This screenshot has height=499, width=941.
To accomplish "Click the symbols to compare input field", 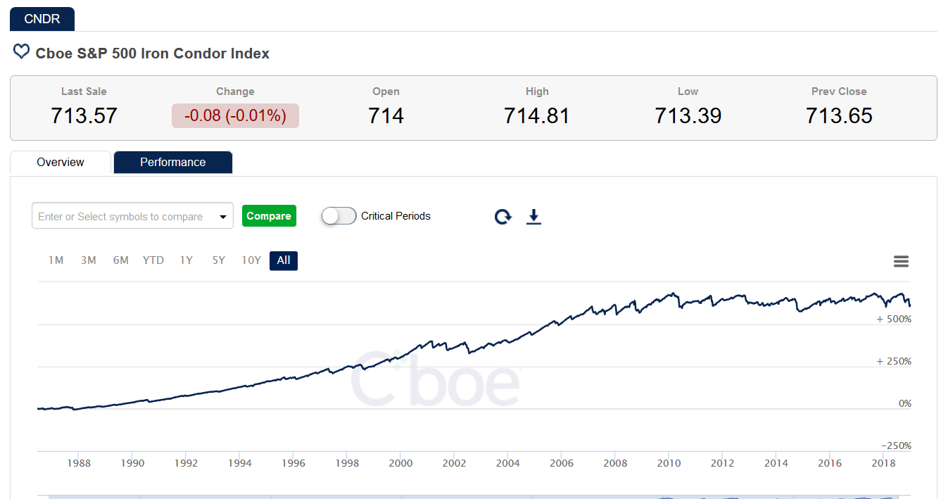I will pos(127,215).
